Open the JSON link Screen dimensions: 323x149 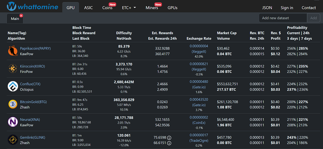coord(267,8)
